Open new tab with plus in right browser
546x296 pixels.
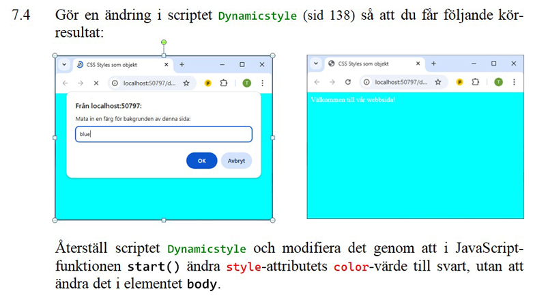point(433,64)
